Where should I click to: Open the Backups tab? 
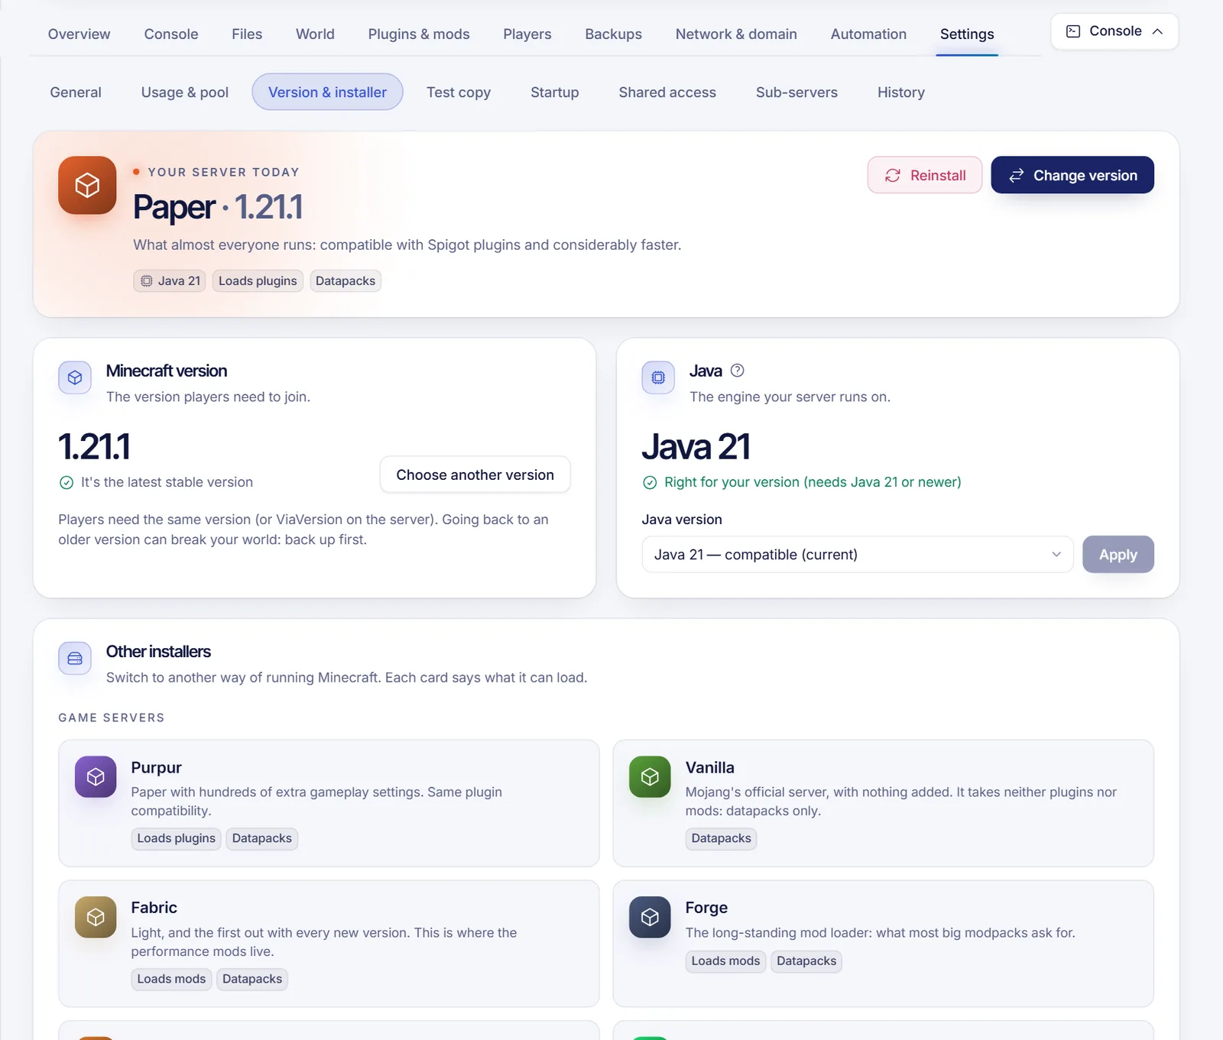(614, 34)
